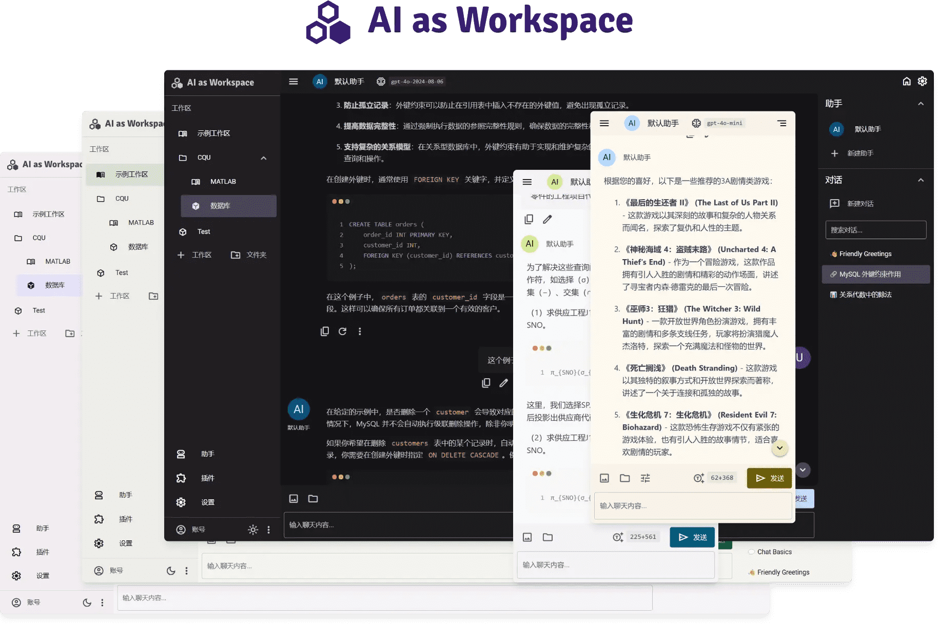Go home via the house icon
This screenshot has width=939, height=624.
point(907,82)
